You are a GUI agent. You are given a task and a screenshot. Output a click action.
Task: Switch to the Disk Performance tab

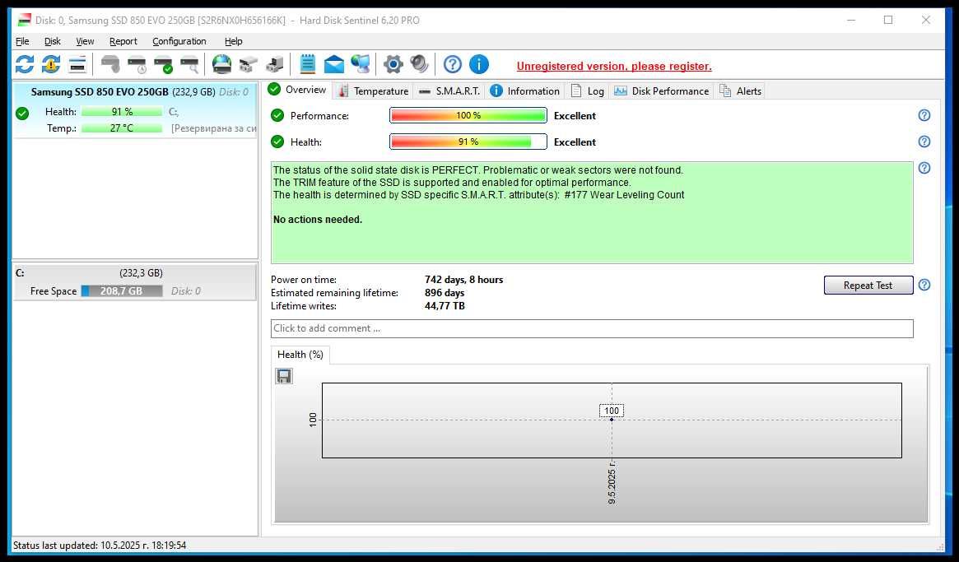point(662,91)
